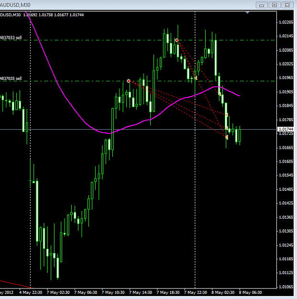Click the lowest trade close arrow near 1.01710

tap(227, 137)
